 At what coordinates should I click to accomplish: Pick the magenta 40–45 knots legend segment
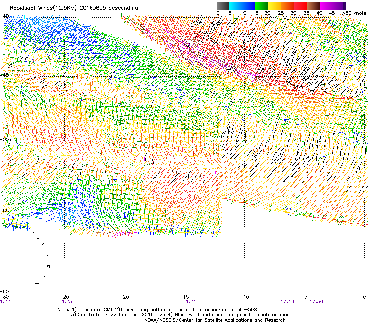tap(326, 6)
